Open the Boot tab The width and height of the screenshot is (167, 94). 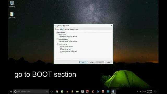pyautogui.click(x=62, y=29)
